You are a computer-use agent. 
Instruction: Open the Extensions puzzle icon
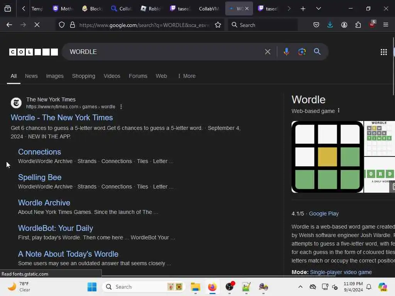tap(358, 25)
